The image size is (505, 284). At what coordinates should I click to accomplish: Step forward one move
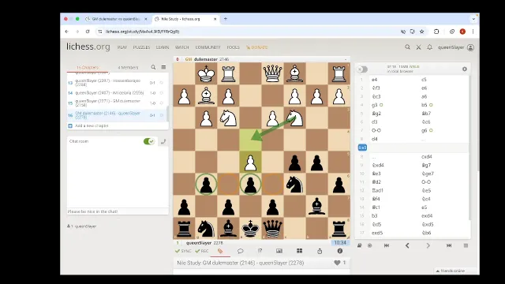428,245
